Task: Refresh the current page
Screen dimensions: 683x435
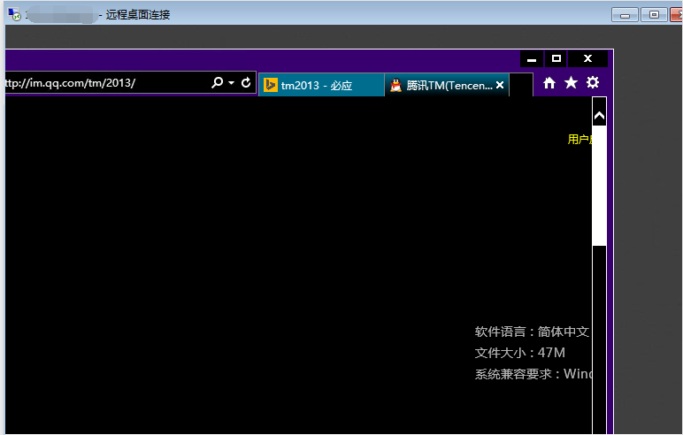Action: [x=246, y=83]
